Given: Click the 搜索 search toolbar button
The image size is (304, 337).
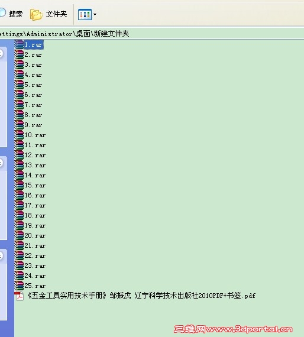Looking at the screenshot, I should (x=11, y=14).
